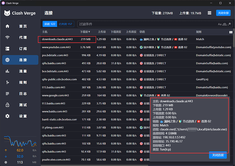Click the wifi icon for proxies

[x=7, y=37]
